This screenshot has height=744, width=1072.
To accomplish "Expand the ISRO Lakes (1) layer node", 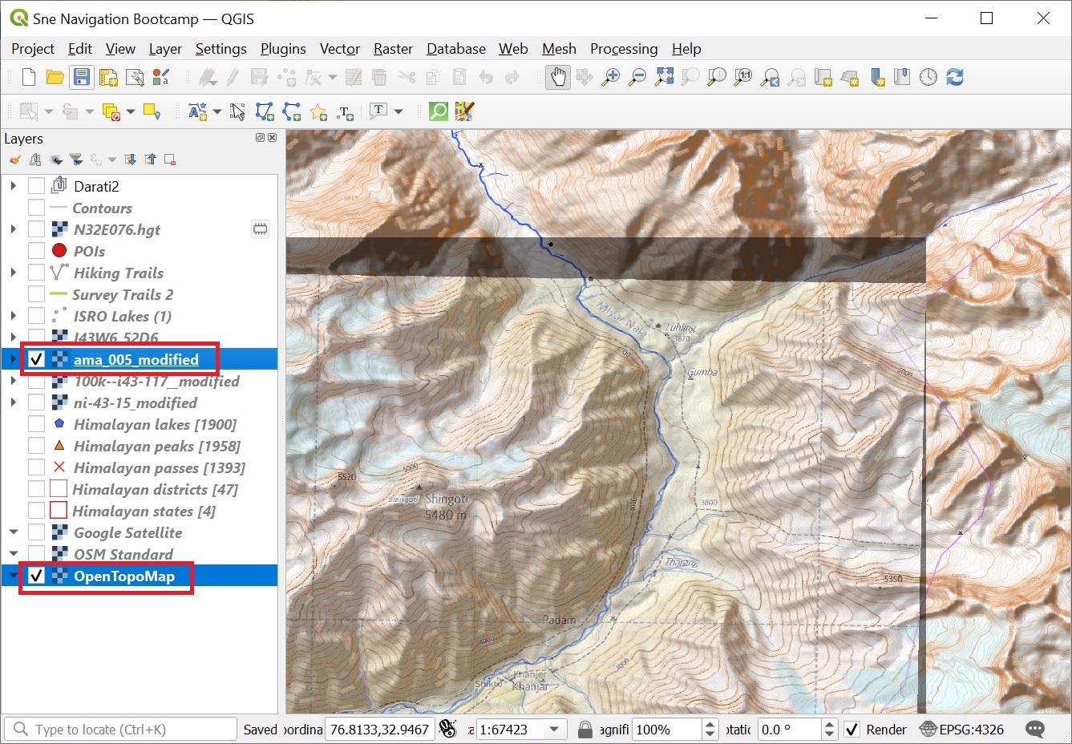I will tap(13, 316).
